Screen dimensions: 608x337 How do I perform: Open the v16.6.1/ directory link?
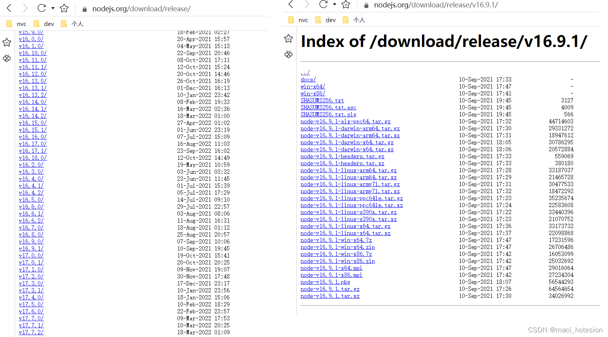pyautogui.click(x=31, y=214)
